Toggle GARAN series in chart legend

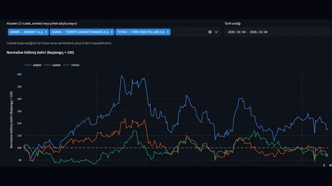[52, 65]
